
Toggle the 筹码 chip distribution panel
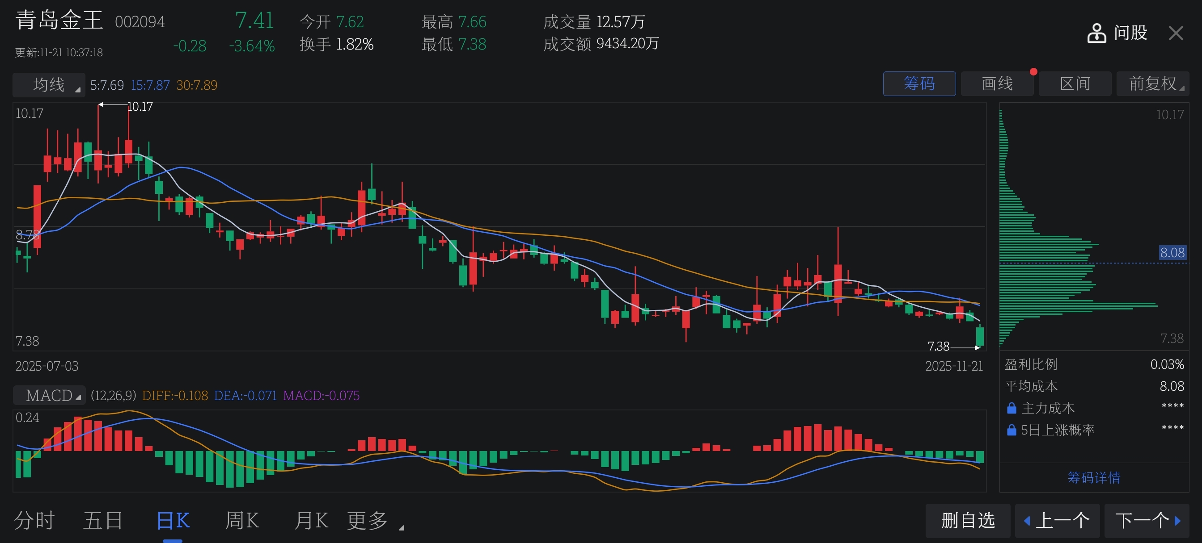919,84
